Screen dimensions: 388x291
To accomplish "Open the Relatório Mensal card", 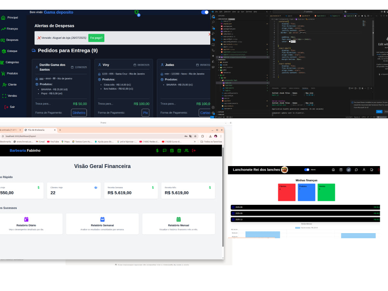I will (178, 224).
